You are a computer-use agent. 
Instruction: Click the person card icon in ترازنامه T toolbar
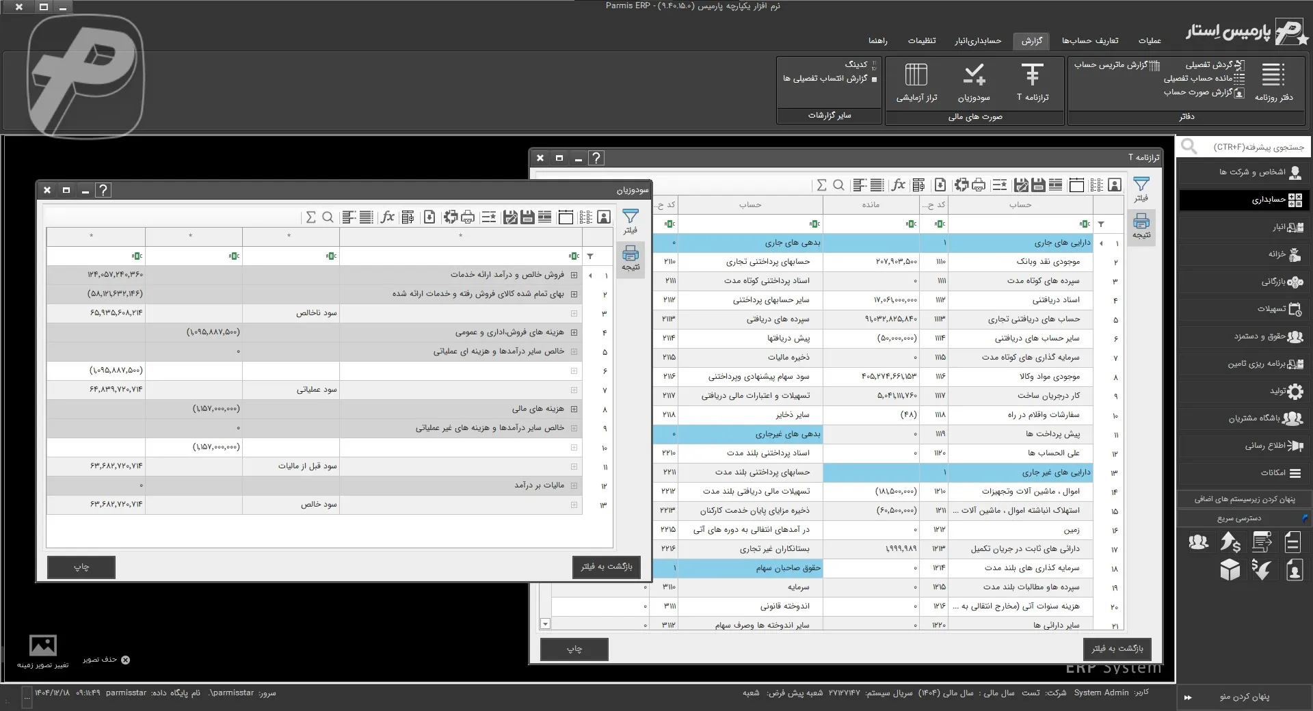coord(1115,185)
